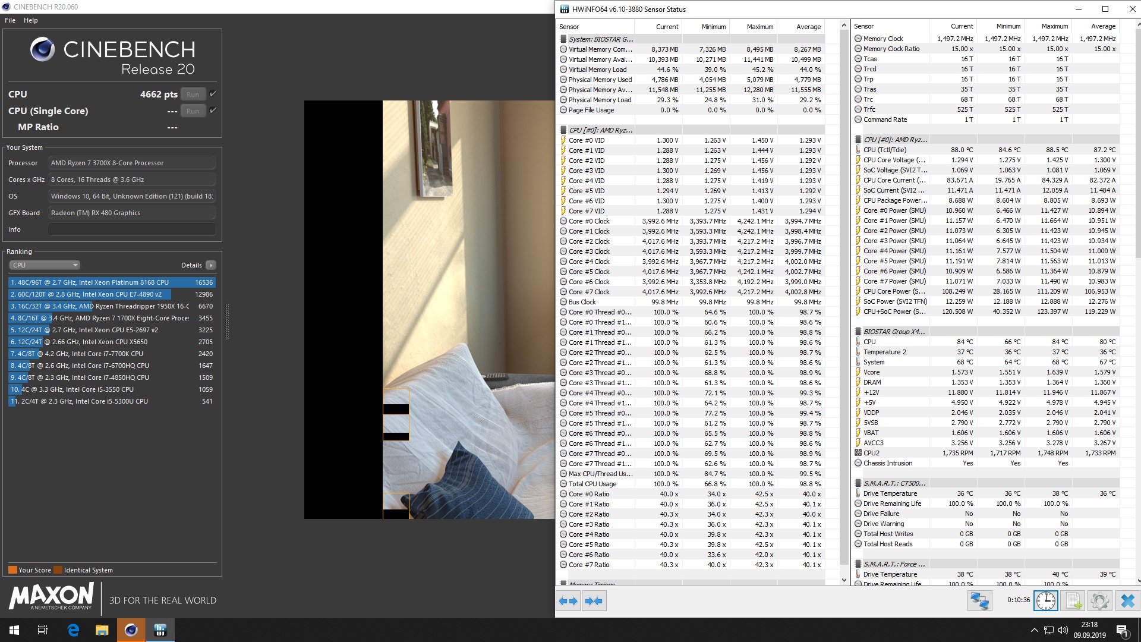Viewport: 1141px width, 642px height.
Task: Open the action center notifications icon
Action: pyautogui.click(x=1122, y=630)
